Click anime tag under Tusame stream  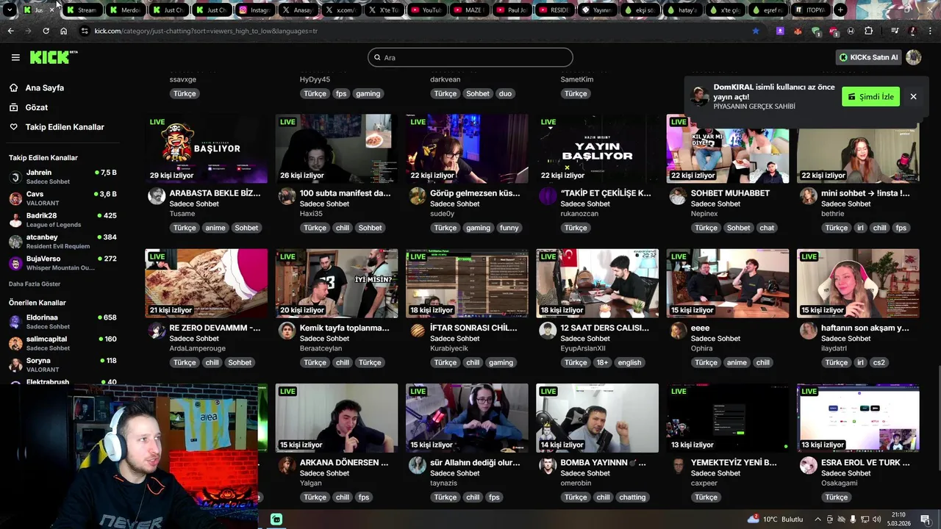215,228
